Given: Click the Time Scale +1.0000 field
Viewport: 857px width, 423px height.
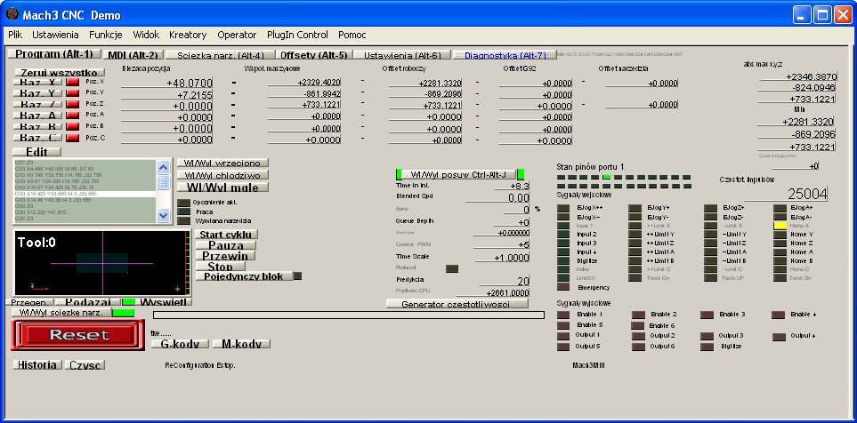Looking at the screenshot, I should pos(502,258).
